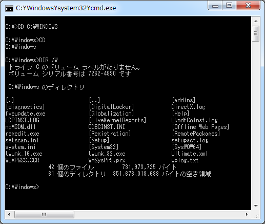Click the title bar text C:¥Windows¥system32¥cmd.exe
Screen dimensions: 265x224
(x=66, y=8)
